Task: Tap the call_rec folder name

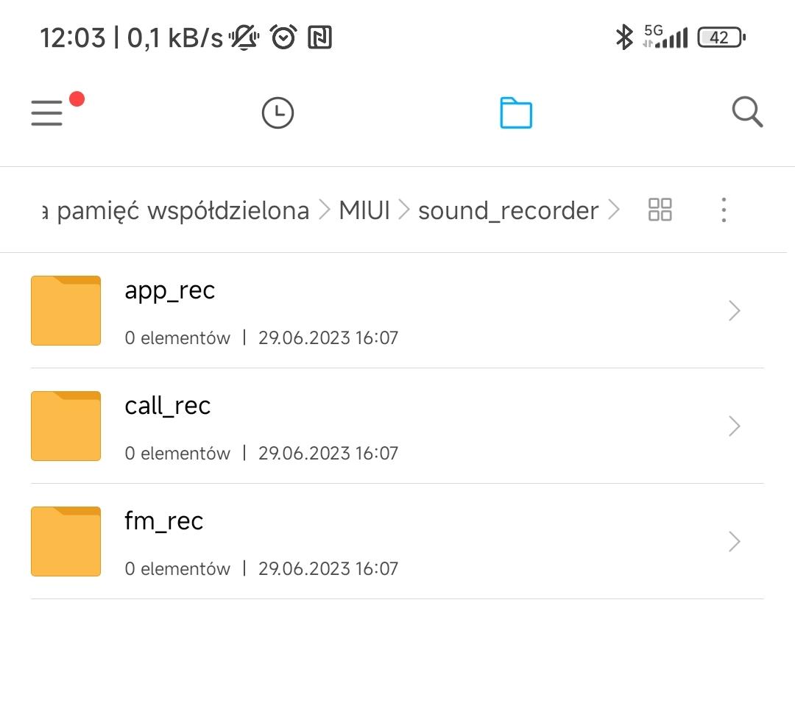Action: click(x=168, y=407)
